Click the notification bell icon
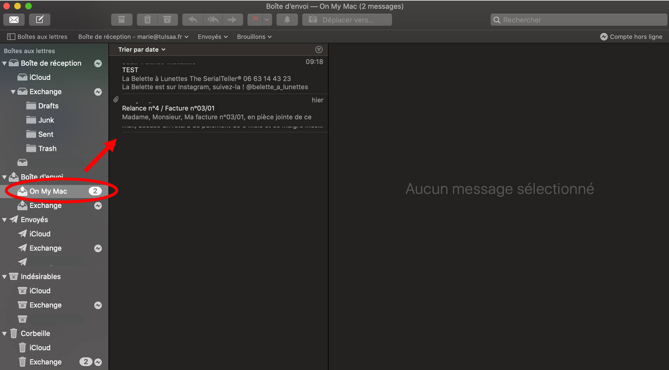Screen dimensions: 669x370 [287, 20]
